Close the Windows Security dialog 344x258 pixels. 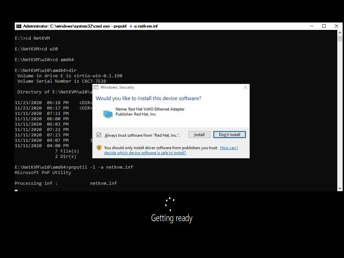pyautogui.click(x=246, y=87)
